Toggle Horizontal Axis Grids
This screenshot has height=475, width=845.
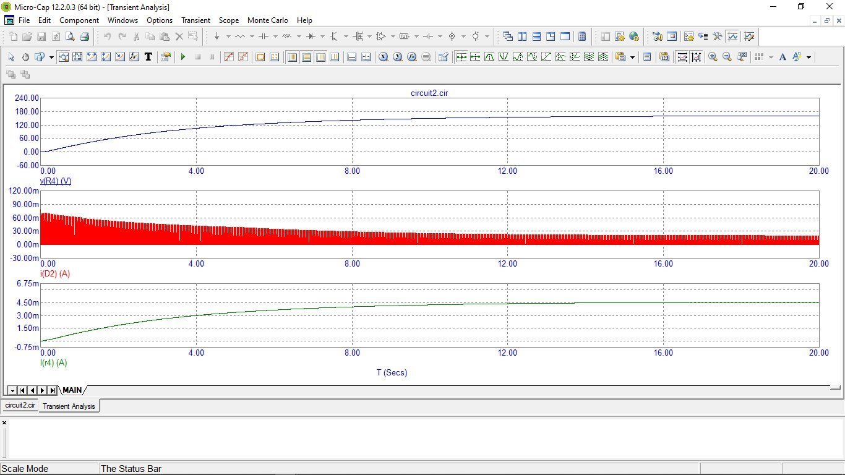(292, 57)
